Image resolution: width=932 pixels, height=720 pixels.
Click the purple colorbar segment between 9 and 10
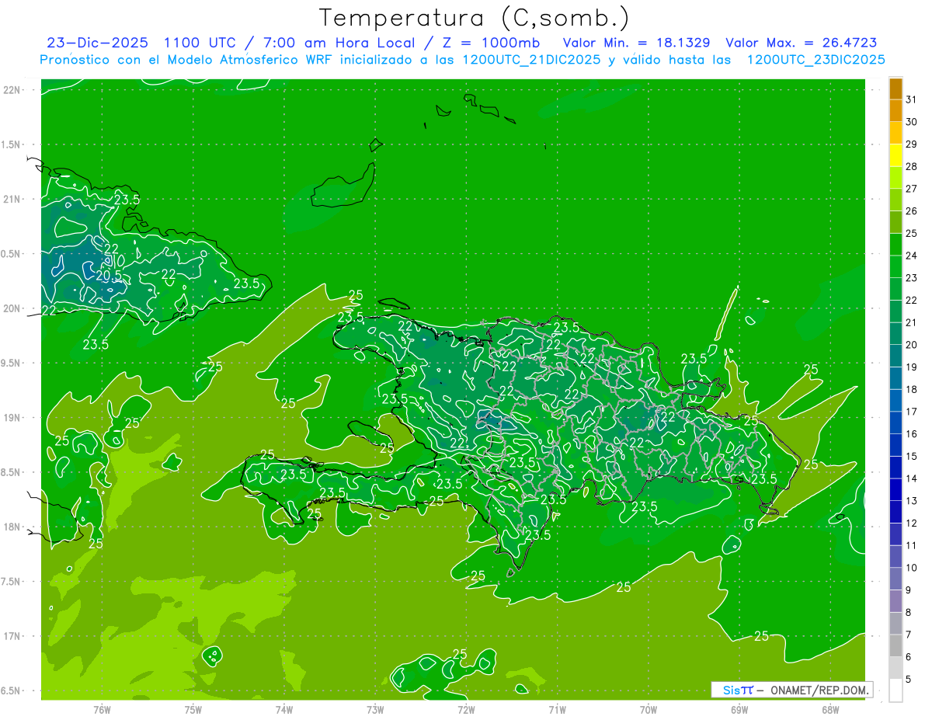pyautogui.click(x=895, y=579)
